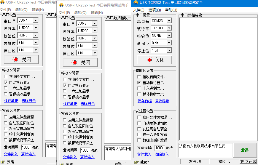Click 接收 : 0 counter in COM23 status bar
The width and height of the screenshot is (258, 165).
pos(224,161)
